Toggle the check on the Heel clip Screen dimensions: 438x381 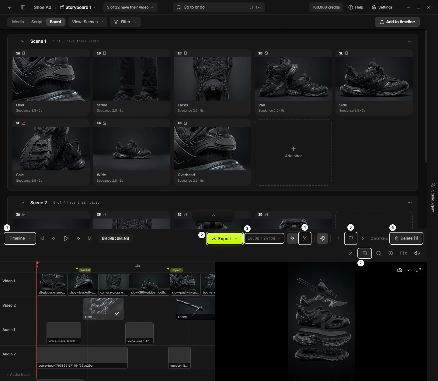tap(117, 314)
